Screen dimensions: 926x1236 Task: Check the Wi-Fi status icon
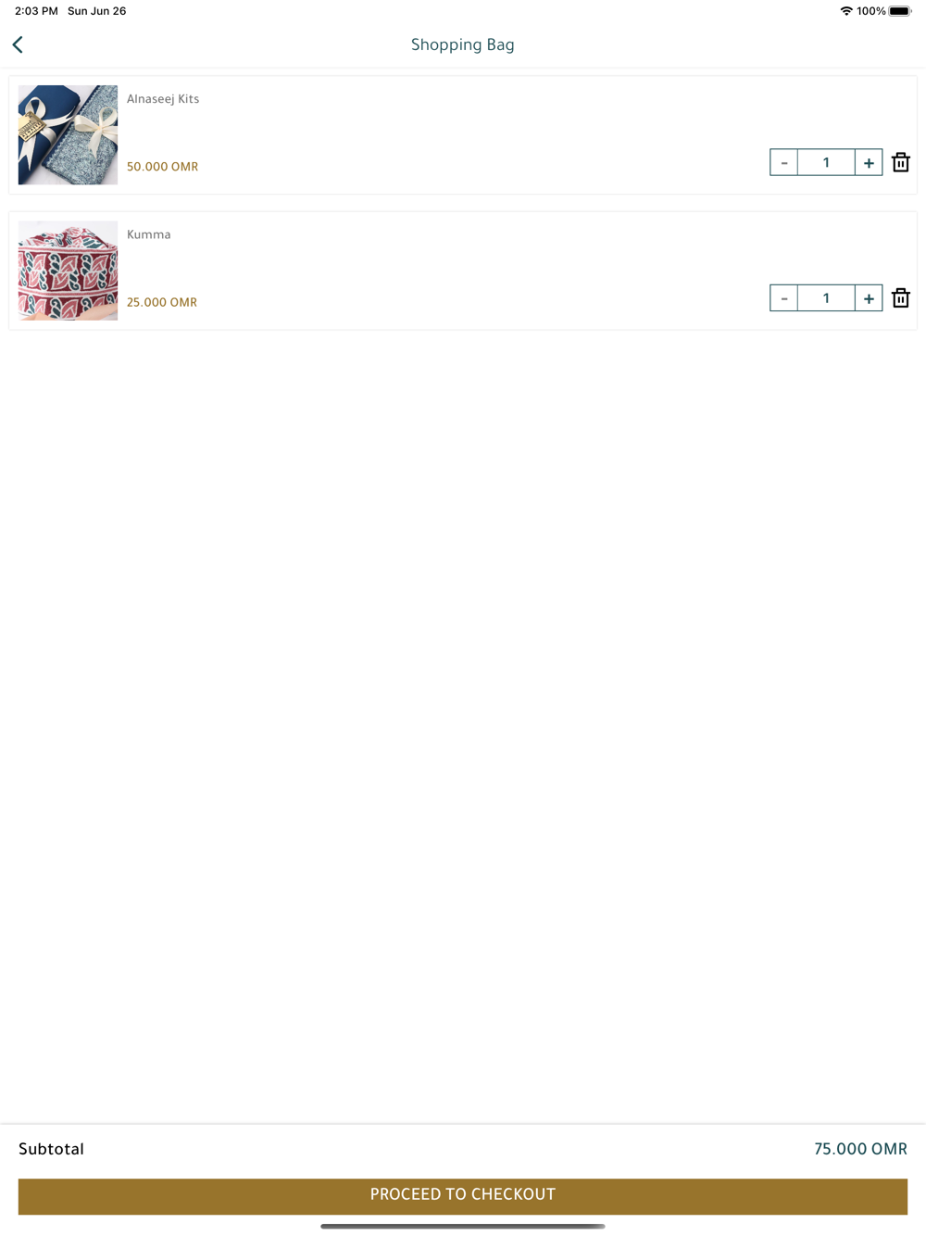click(846, 11)
